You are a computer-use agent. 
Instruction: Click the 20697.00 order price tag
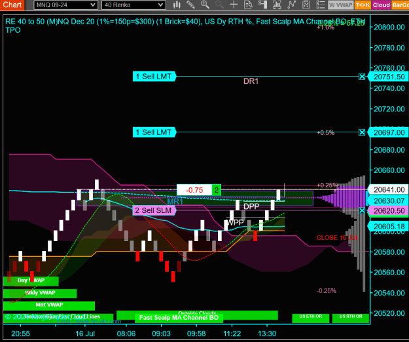click(x=388, y=132)
